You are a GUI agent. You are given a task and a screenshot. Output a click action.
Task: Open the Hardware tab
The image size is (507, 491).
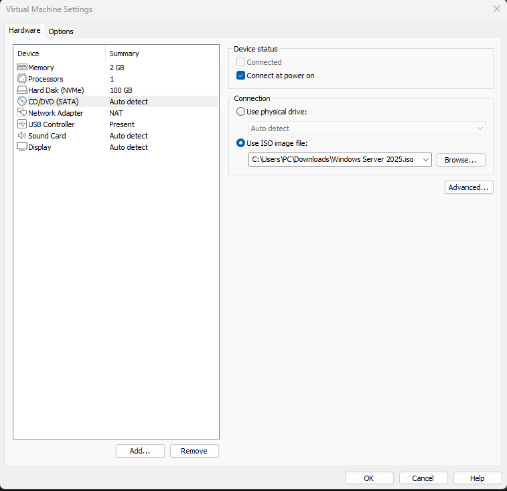(x=25, y=31)
